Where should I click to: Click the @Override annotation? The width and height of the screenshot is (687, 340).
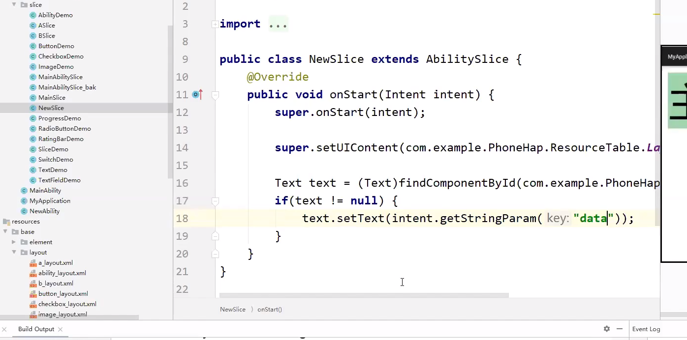(278, 77)
